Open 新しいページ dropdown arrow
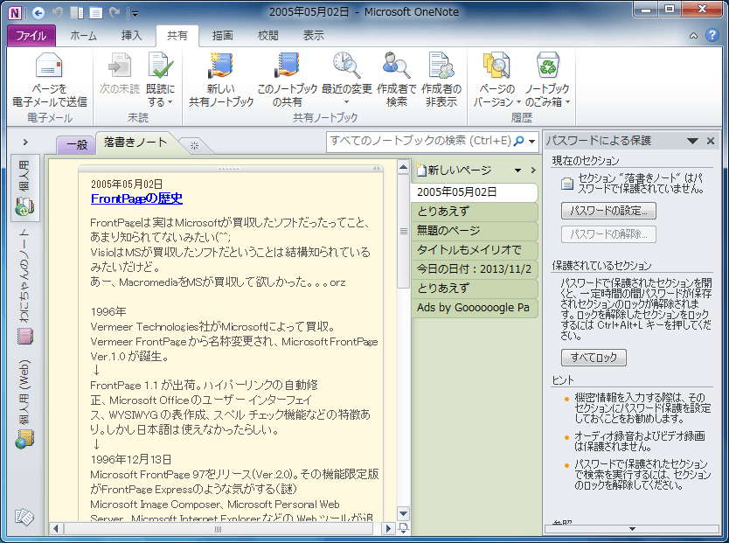729x543 pixels. coord(517,171)
